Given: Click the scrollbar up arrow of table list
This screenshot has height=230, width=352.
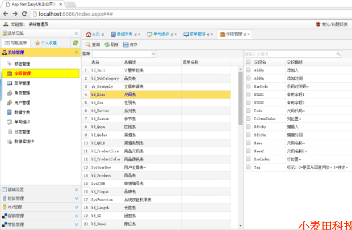Looking at the screenshot, I should pyautogui.click(x=240, y=69).
